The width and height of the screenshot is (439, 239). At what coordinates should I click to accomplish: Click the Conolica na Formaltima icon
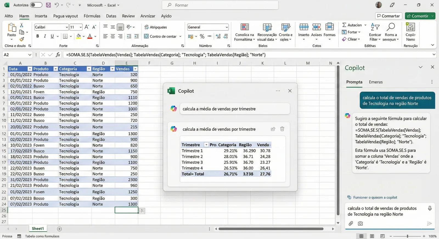[x=244, y=27]
